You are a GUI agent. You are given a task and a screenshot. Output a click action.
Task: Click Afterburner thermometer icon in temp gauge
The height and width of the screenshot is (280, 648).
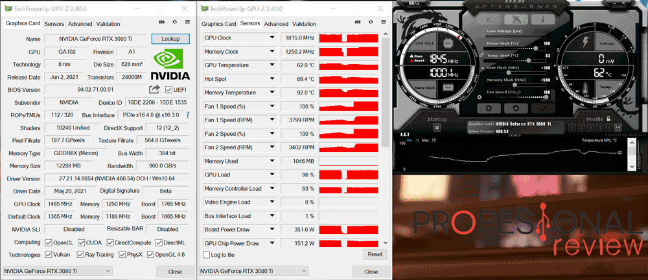point(585,88)
